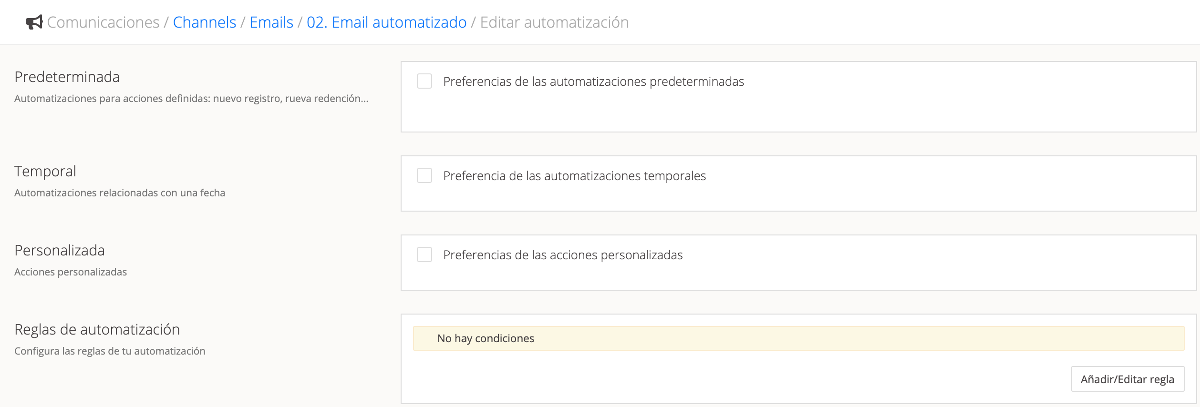Go to the Channels breadcrumb link
This screenshot has width=1200, height=407.
(x=204, y=22)
